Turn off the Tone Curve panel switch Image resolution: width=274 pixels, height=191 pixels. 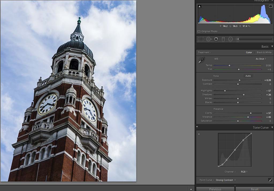point(197,127)
